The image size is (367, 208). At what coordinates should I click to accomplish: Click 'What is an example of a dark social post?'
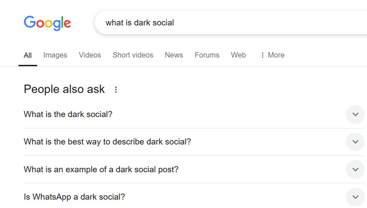[x=101, y=170]
